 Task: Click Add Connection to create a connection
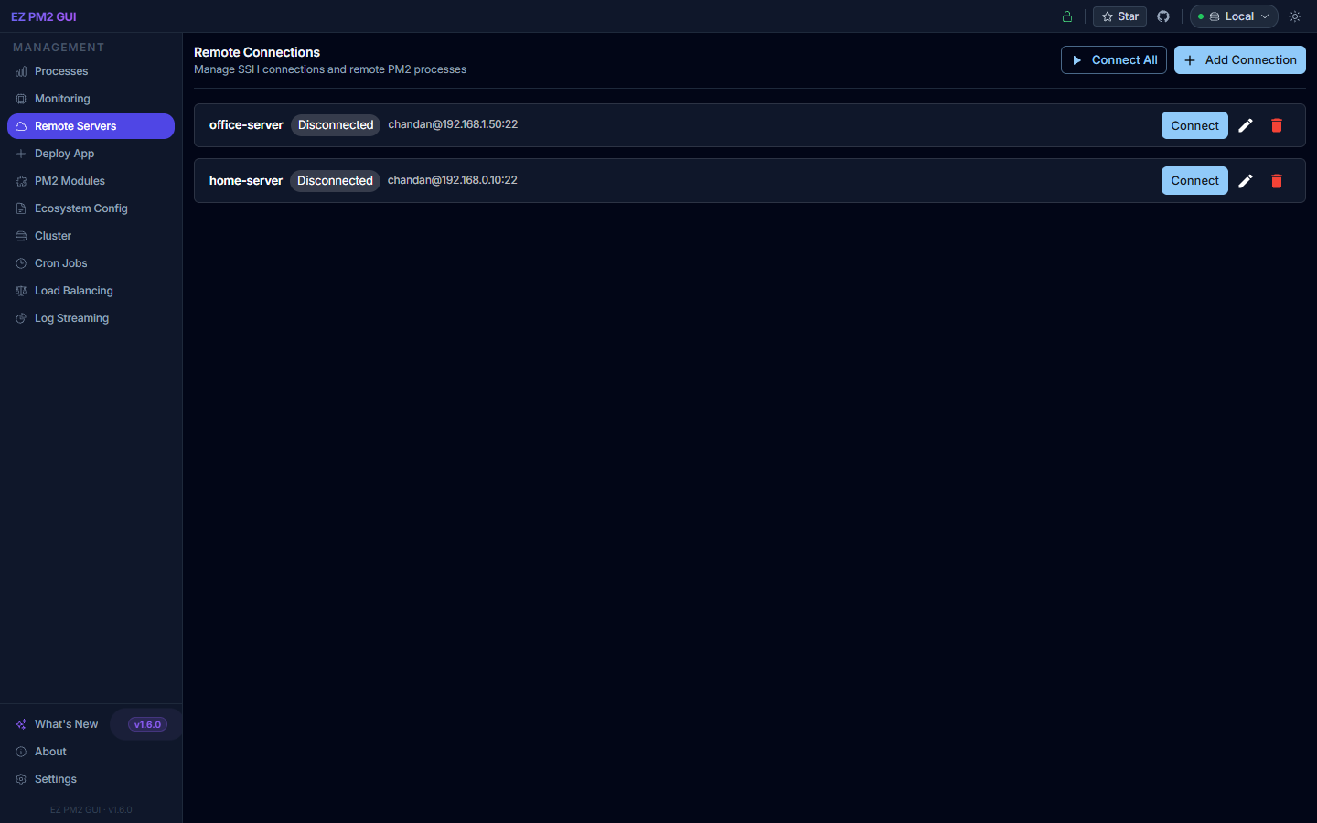click(x=1239, y=59)
